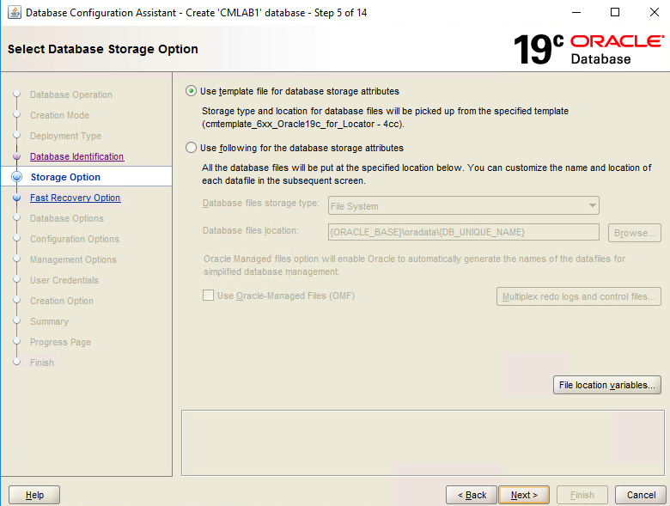Click the Oracle 19c Database logo
This screenshot has height=506, width=670.
[x=588, y=49]
